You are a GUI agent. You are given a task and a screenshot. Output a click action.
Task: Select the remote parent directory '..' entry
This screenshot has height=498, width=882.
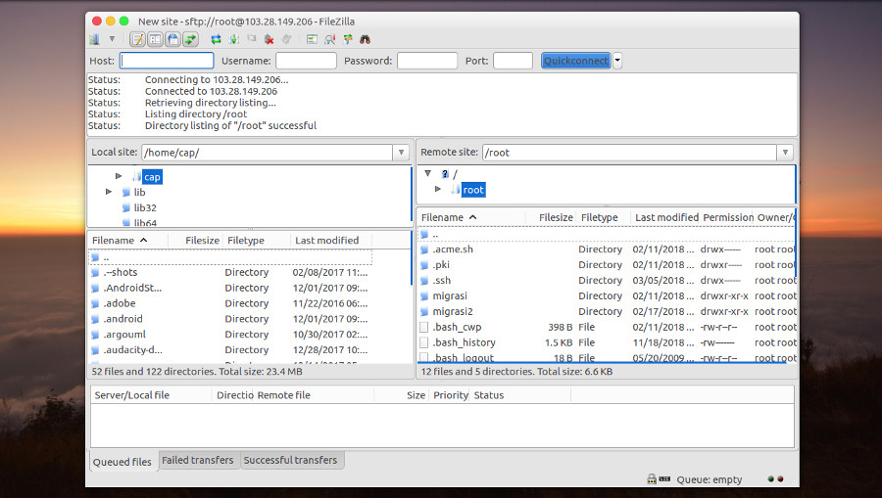(607, 234)
